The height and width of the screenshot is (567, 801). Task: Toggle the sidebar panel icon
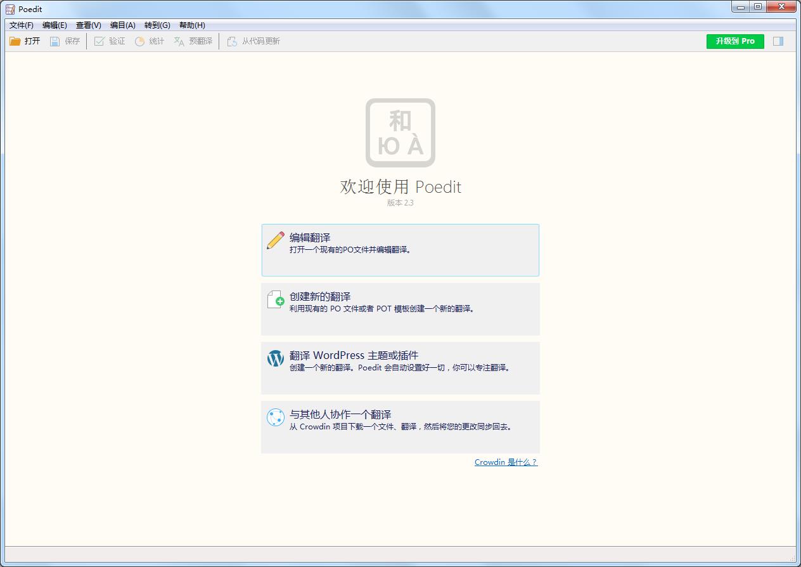[x=778, y=41]
